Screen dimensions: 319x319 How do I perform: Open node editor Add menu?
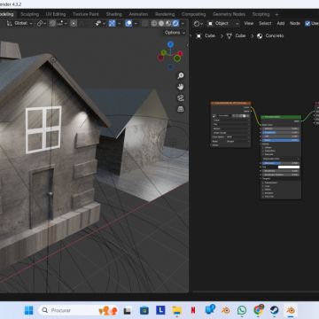tap(281, 23)
